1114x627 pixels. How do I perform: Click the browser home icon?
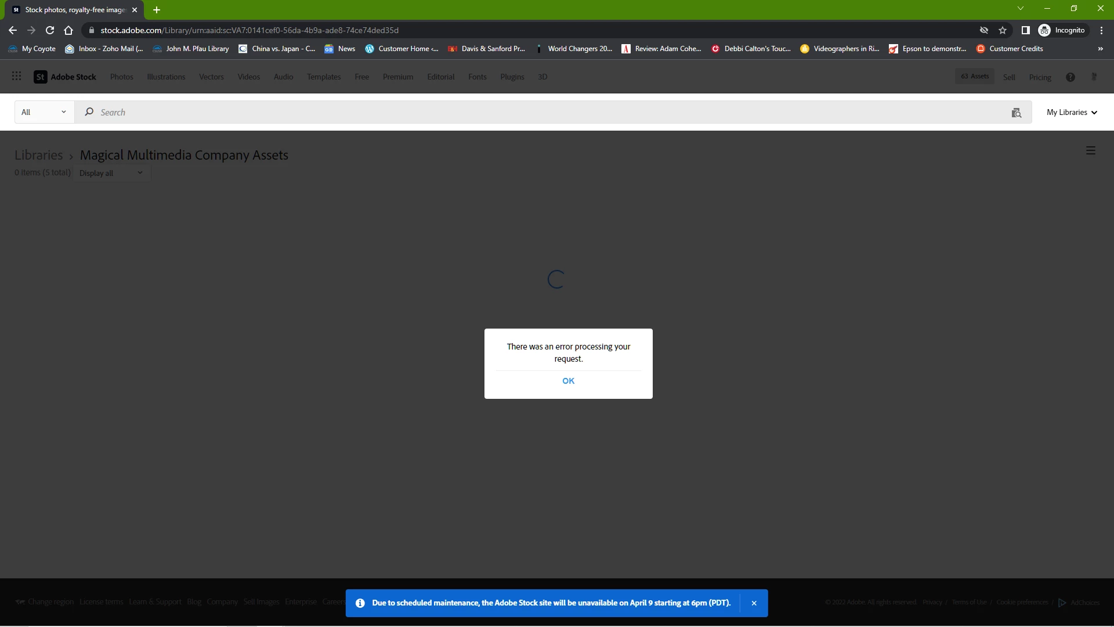click(68, 30)
